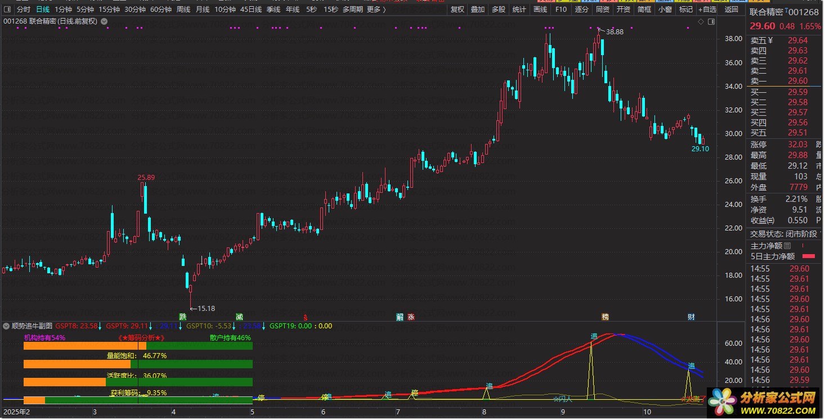Click the +自选 add to watchlist button
Screen dimensions: 825x420
[x=707, y=10]
